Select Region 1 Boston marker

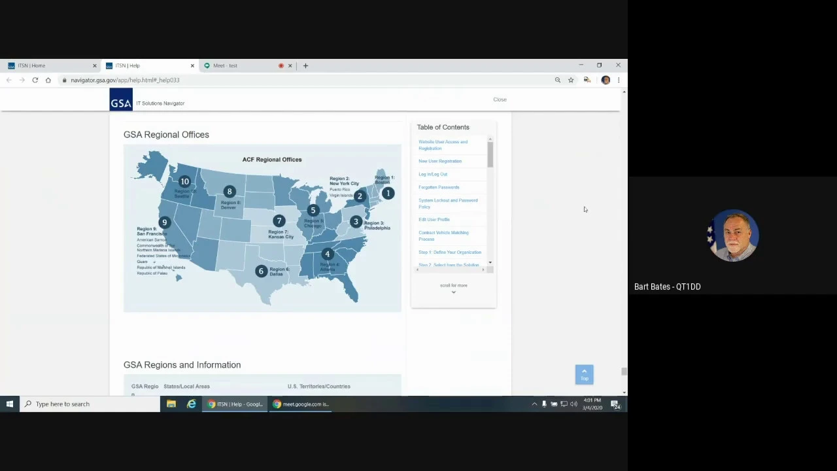coord(388,193)
